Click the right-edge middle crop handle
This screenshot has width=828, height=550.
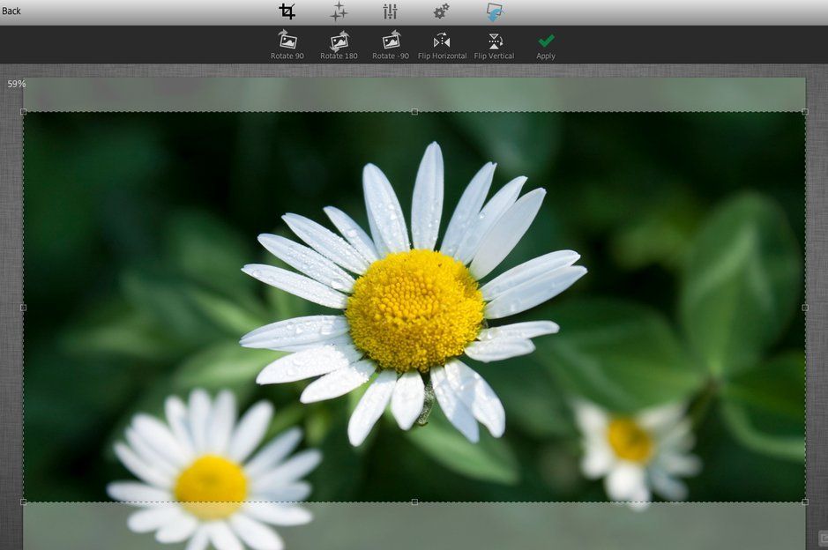pos(805,308)
